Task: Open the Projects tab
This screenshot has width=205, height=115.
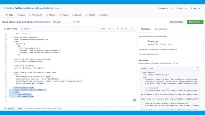Action: coord(63,15)
